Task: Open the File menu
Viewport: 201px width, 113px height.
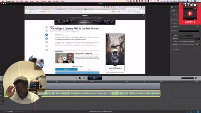Action: (x=17, y=1)
